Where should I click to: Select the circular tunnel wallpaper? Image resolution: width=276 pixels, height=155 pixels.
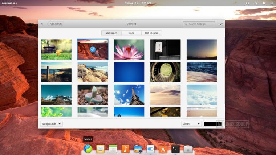pos(166,72)
